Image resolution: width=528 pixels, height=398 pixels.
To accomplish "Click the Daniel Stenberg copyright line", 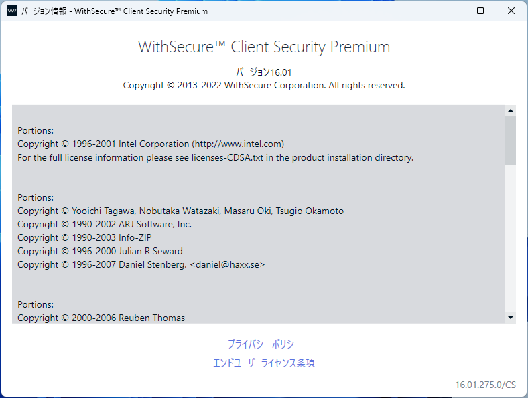I will click(x=141, y=264).
